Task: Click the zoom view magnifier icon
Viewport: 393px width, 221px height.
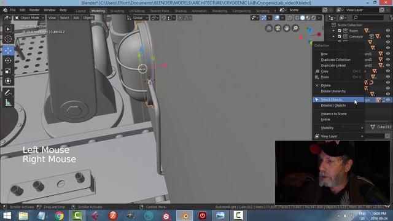Action: [x=296, y=28]
